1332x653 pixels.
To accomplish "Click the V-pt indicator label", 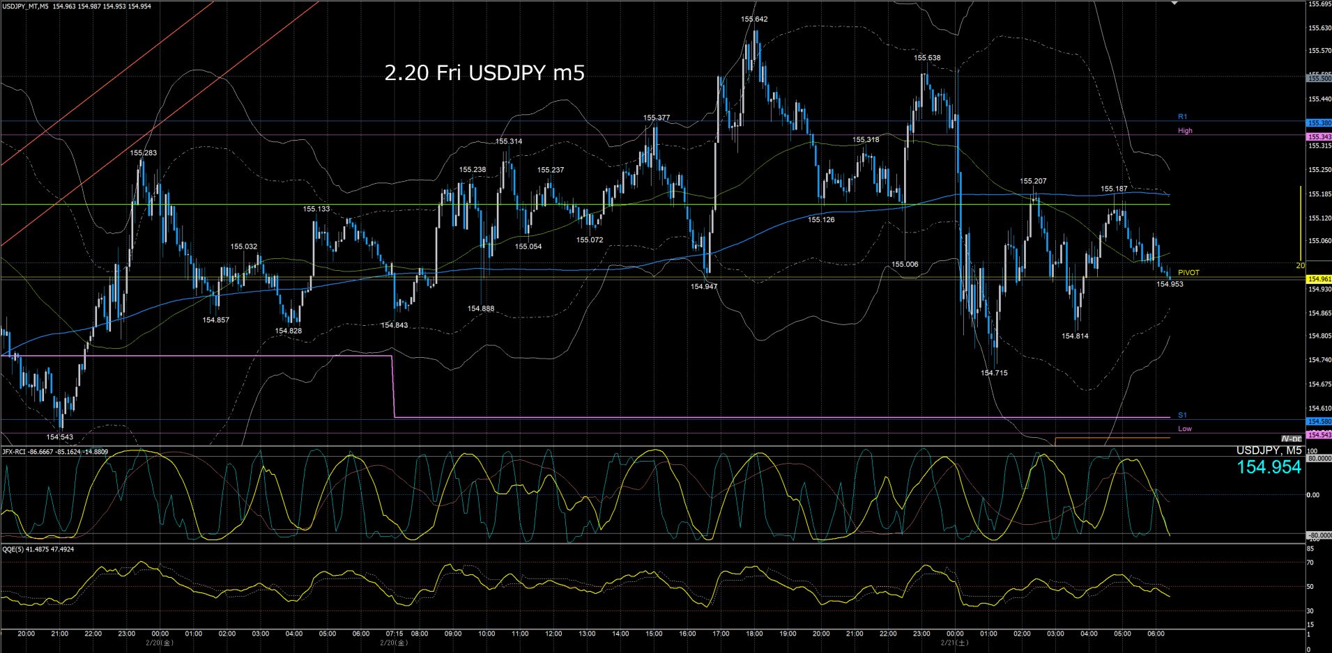I will (x=1291, y=439).
